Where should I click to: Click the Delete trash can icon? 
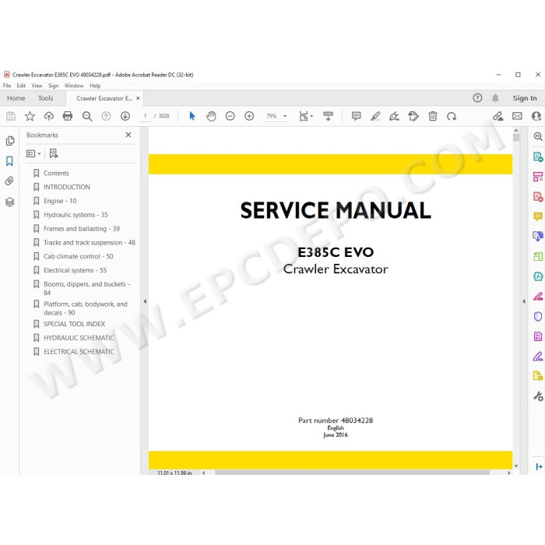point(433,116)
